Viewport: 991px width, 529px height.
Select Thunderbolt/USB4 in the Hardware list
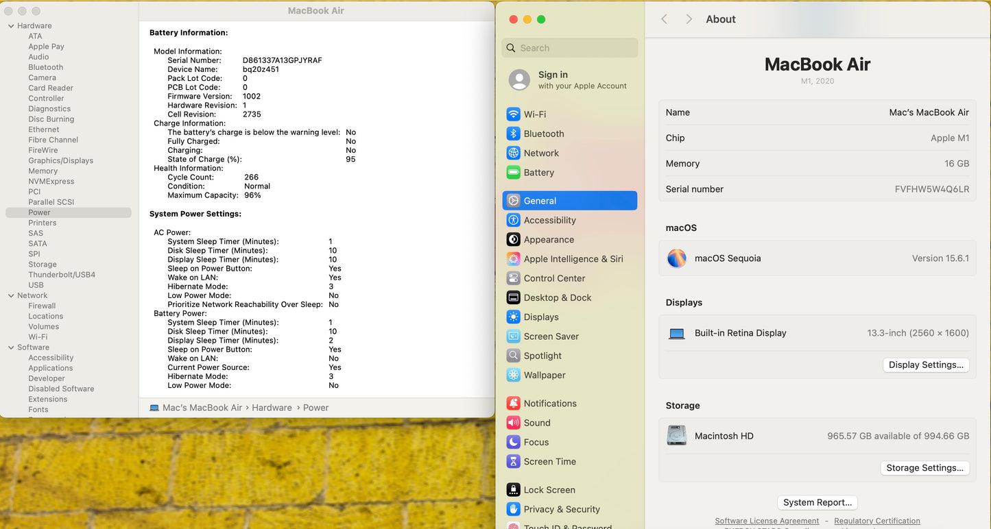point(62,275)
